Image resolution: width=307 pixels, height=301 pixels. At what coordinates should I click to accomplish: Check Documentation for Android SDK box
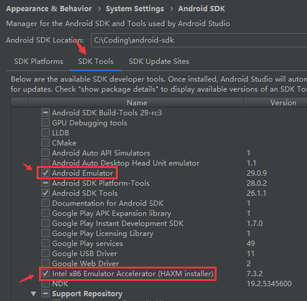[46, 203]
